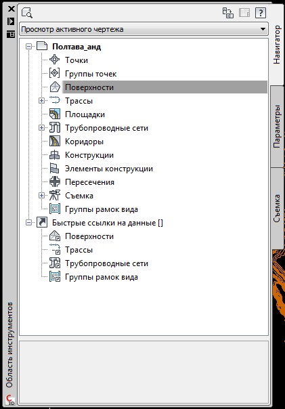This screenshot has height=409, width=285.
Task: Click the Группы рамок вида shortcut icon
Action: pos(55,276)
